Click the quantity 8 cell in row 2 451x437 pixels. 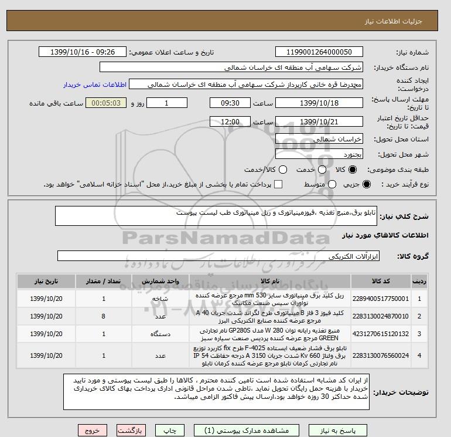click(104, 316)
